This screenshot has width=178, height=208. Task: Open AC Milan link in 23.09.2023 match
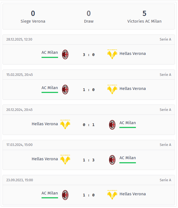pyautogui.click(x=50, y=193)
